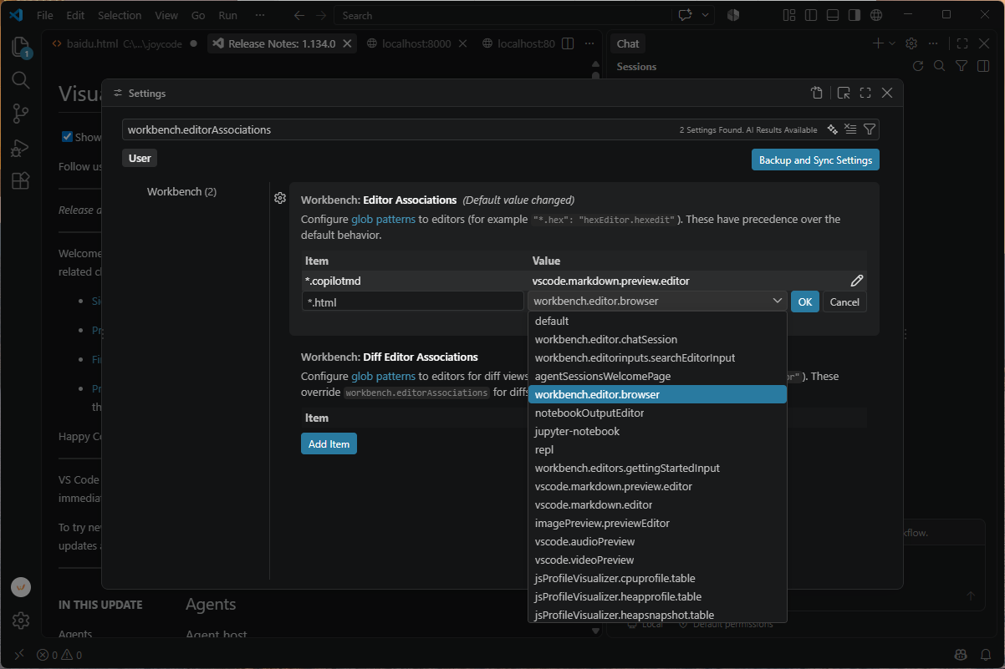The width and height of the screenshot is (1005, 669).
Task: Open the Selection menu
Action: point(120,15)
